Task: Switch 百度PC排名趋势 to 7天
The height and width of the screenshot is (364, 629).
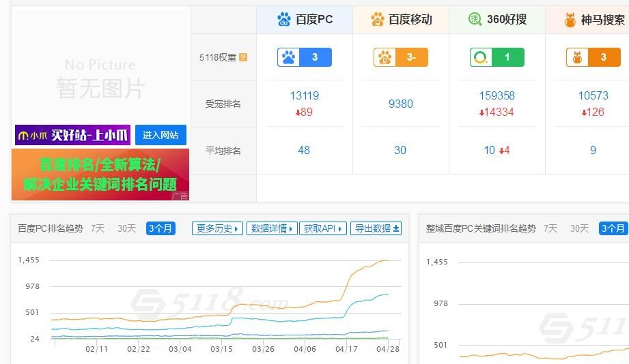Action: click(x=98, y=228)
